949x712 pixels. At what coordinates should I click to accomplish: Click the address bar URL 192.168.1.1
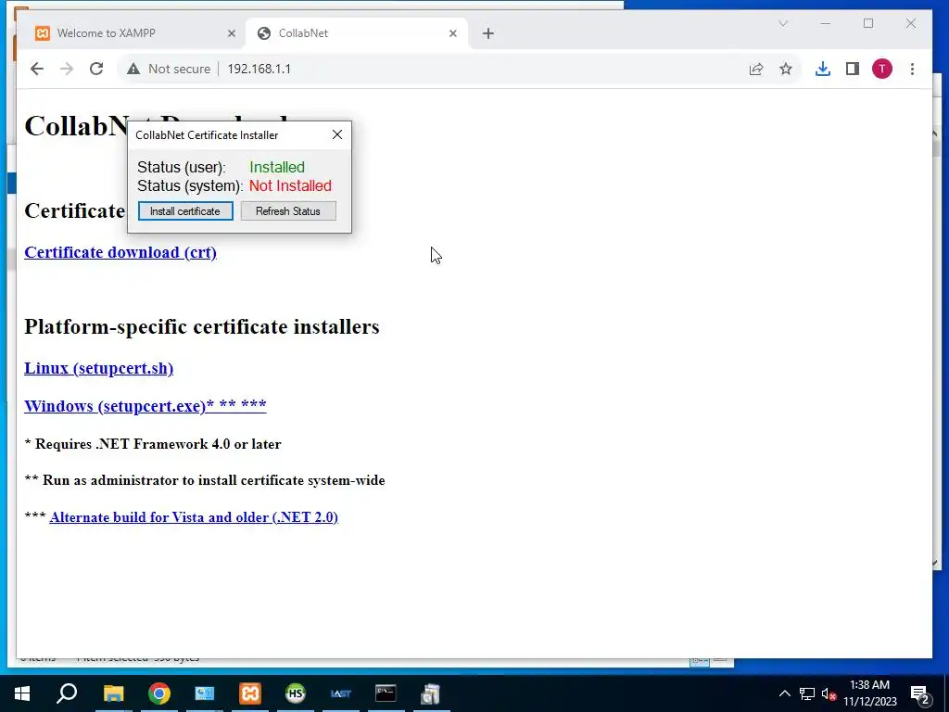click(259, 69)
